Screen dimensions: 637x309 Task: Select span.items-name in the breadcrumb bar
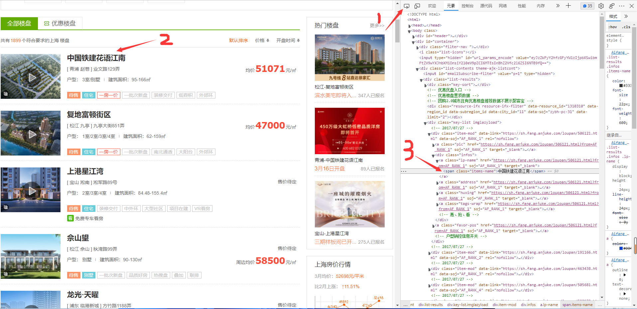click(577, 305)
